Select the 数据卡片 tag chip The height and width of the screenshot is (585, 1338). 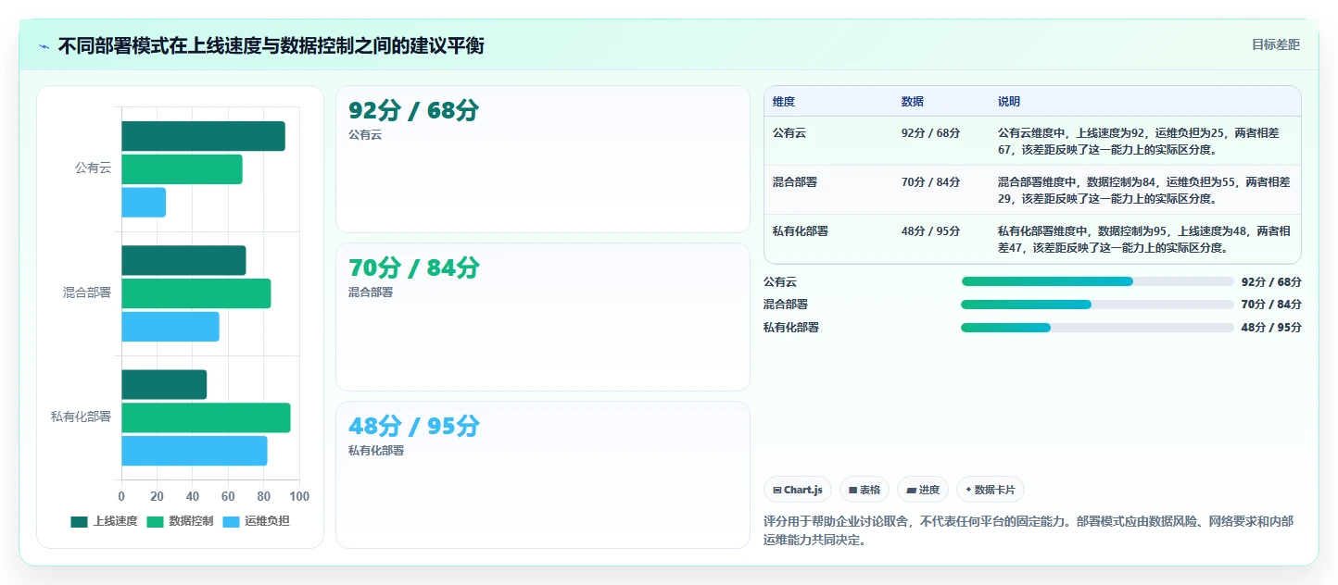[x=991, y=490]
